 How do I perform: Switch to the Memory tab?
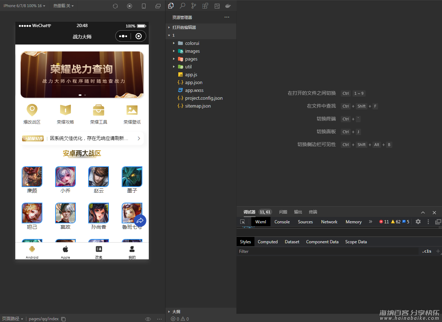(x=353, y=222)
